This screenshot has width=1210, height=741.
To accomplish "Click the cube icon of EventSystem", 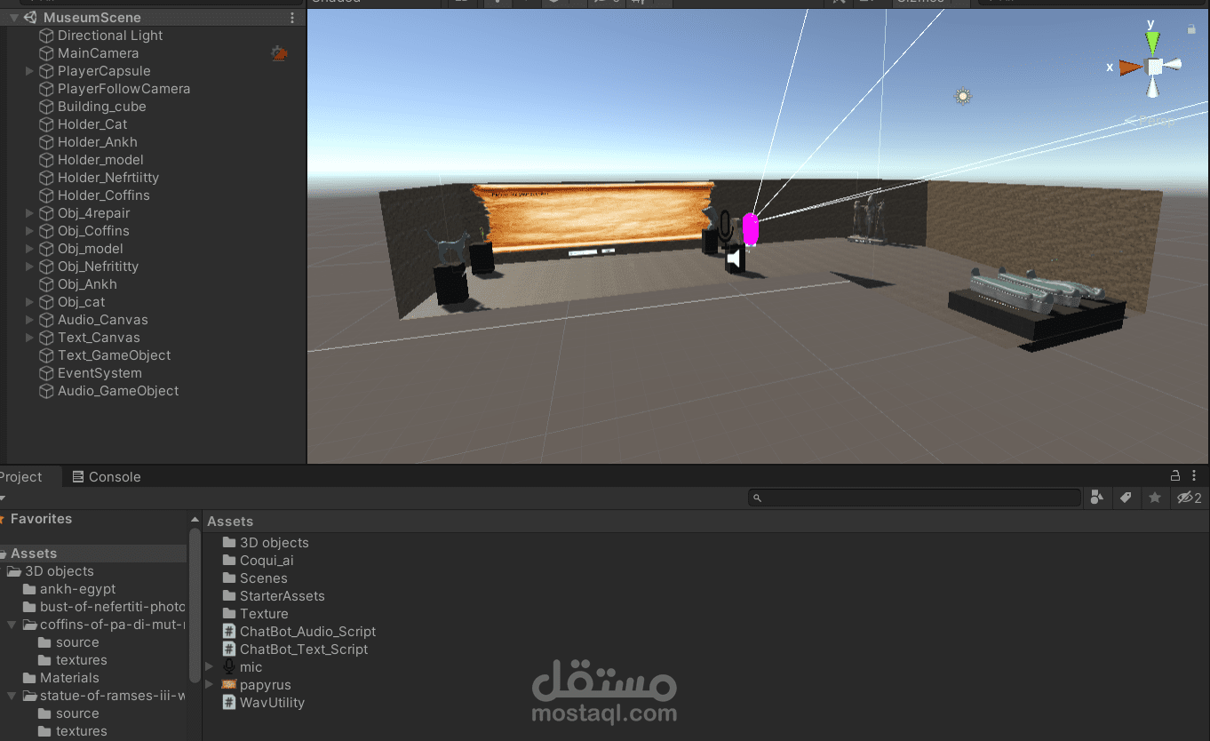I will [47, 373].
